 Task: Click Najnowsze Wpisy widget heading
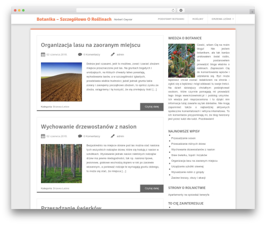[x=184, y=131]
